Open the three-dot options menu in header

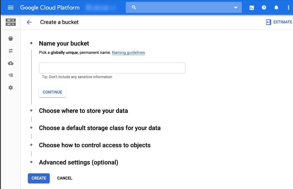[x=289, y=8]
